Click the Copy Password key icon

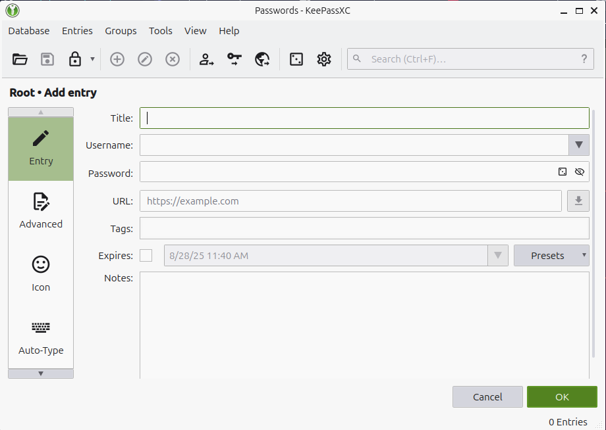coord(234,59)
